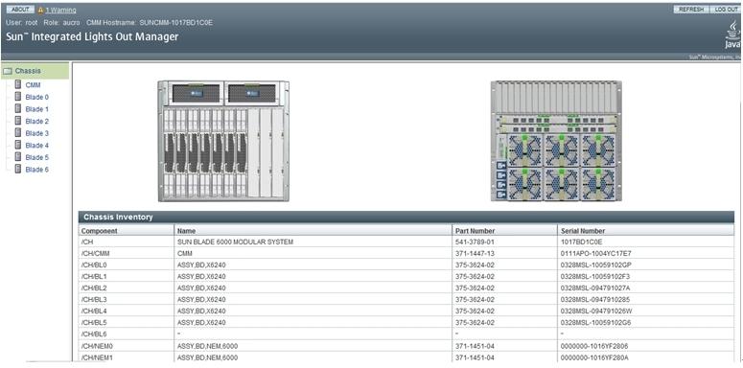The image size is (743, 368).
Task: Click the rear chassis view image
Action: coord(556,141)
